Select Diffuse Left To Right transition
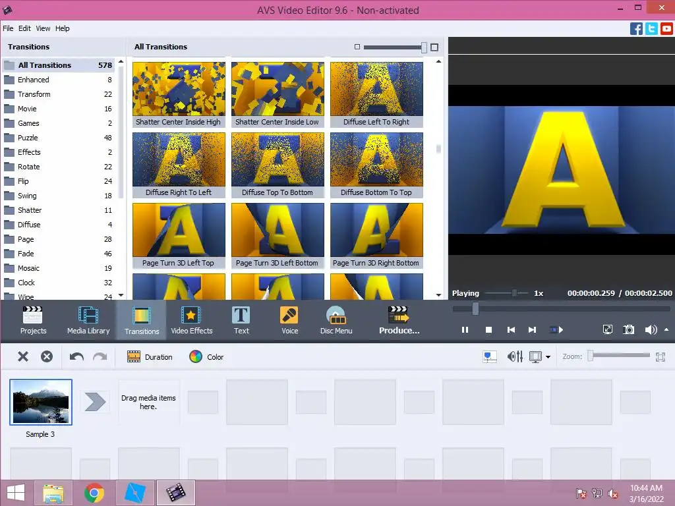The height and width of the screenshot is (506, 675). [376, 95]
